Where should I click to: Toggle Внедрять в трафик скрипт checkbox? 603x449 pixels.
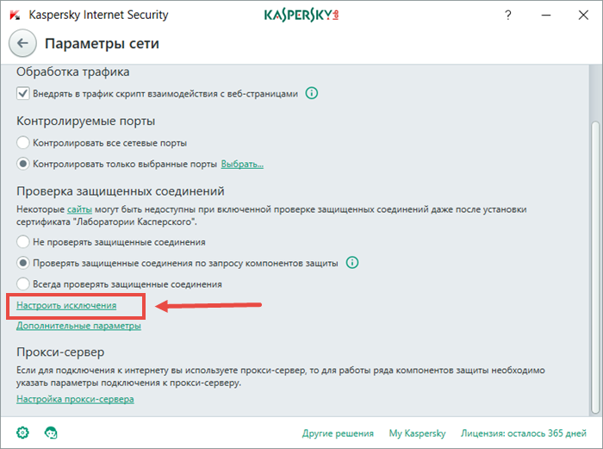click(22, 93)
